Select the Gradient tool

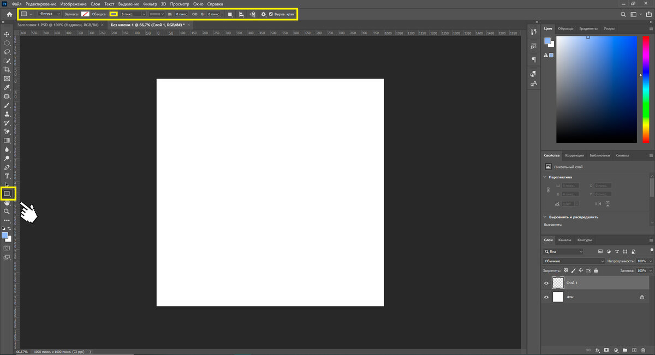pos(7,140)
